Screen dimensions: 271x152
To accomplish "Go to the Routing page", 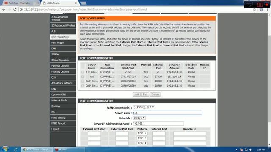I will (x=63, y=106).
